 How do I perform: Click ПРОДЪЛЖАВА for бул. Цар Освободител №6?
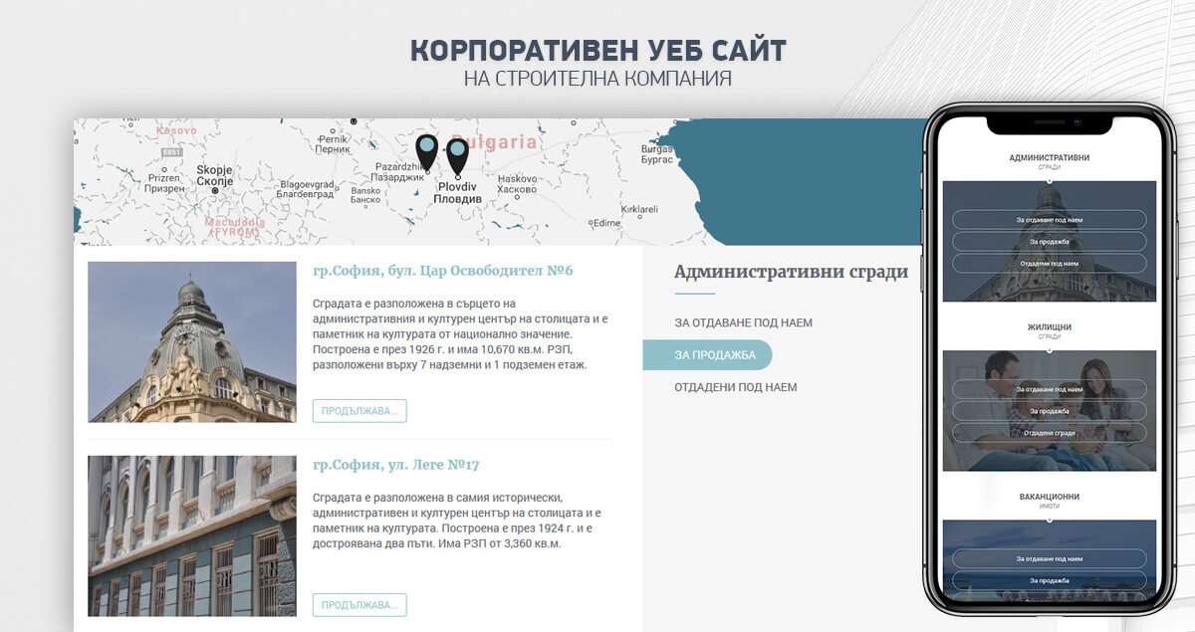[360, 409]
